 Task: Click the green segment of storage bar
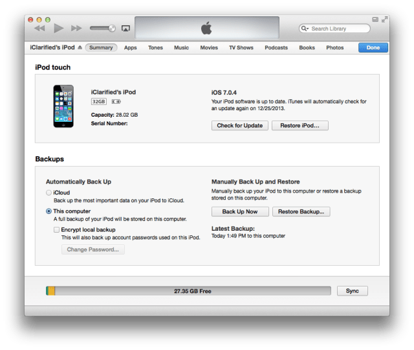click(x=47, y=291)
